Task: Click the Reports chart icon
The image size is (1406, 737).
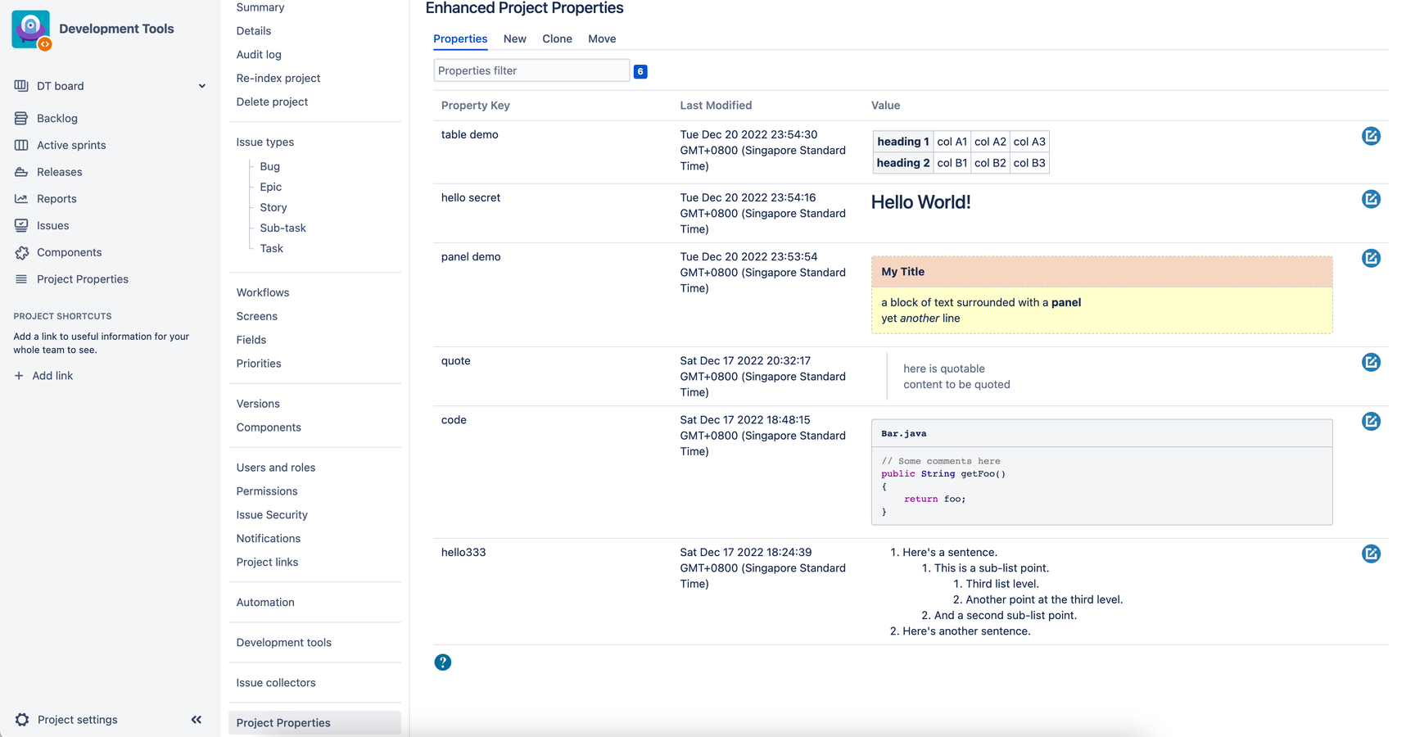Action: click(21, 199)
